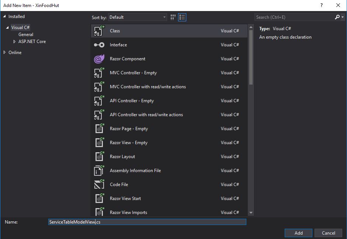This screenshot has height=239, width=347.
Task: Select the Class template icon
Action: click(x=99, y=31)
